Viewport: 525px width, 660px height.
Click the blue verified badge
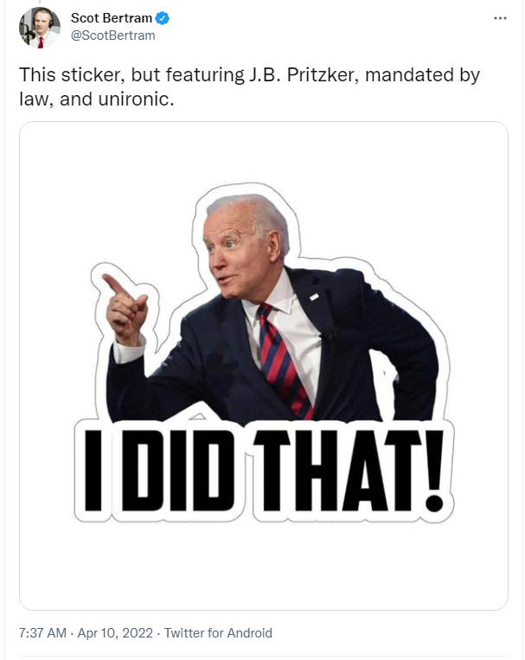162,18
